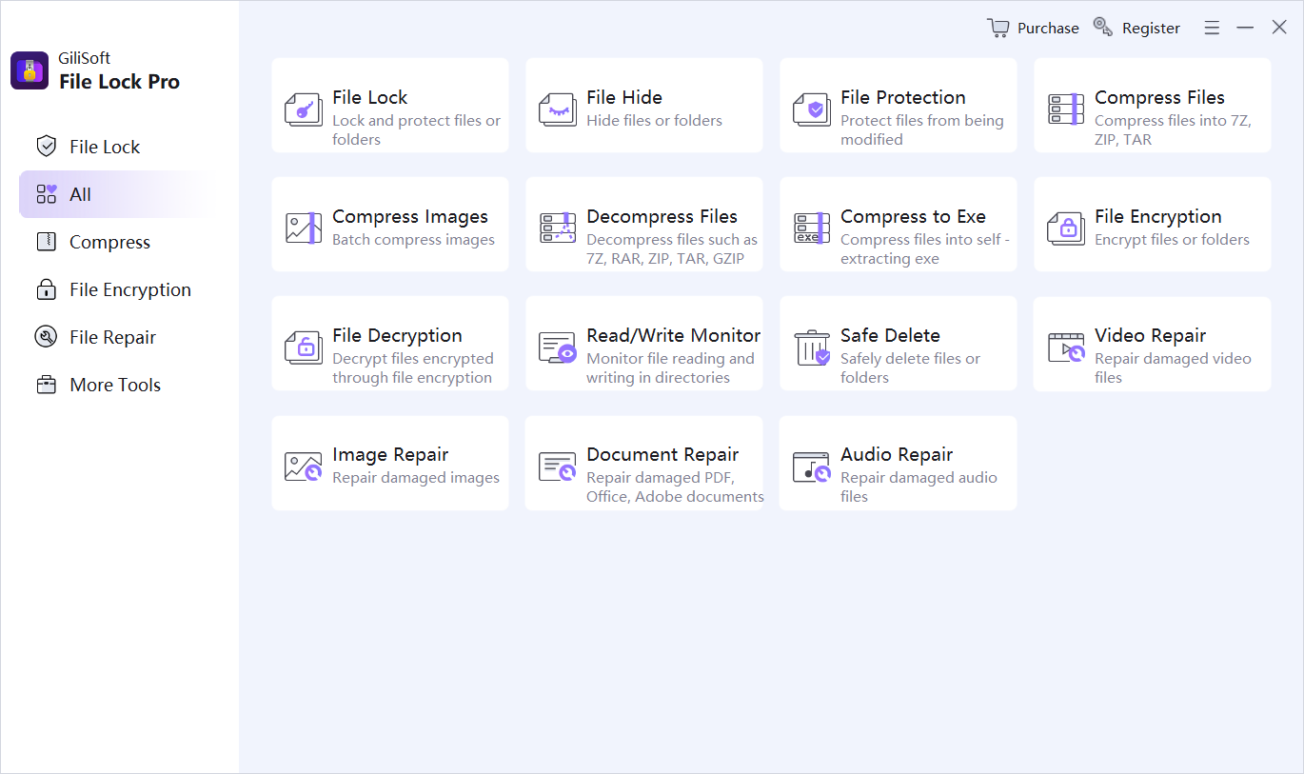Click the shield icon beside sidebar File Lock
This screenshot has width=1304, height=774.
click(46, 147)
